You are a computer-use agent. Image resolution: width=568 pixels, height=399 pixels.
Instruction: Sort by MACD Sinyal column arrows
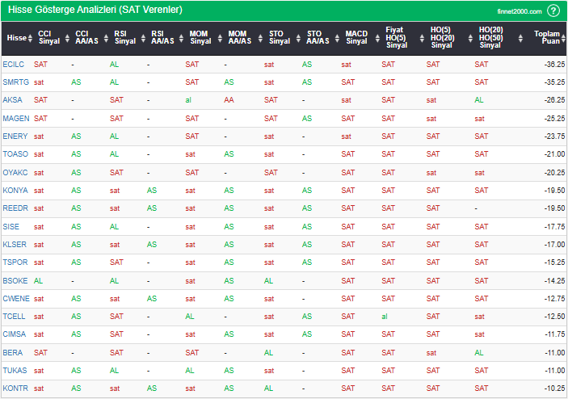(377, 38)
